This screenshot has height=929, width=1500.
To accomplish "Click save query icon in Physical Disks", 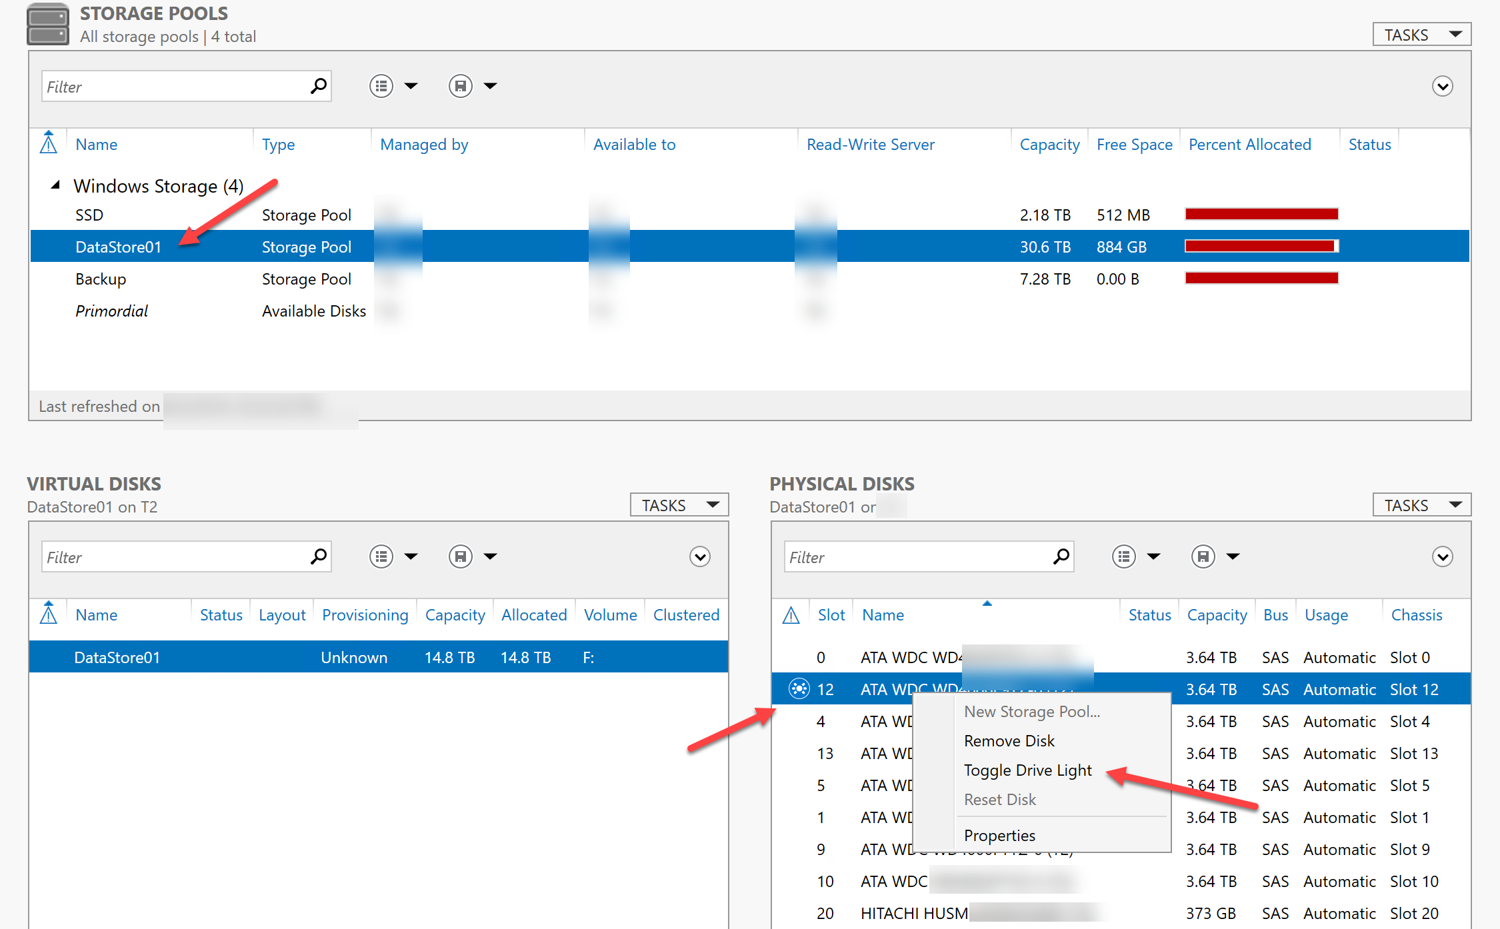I will (1203, 556).
